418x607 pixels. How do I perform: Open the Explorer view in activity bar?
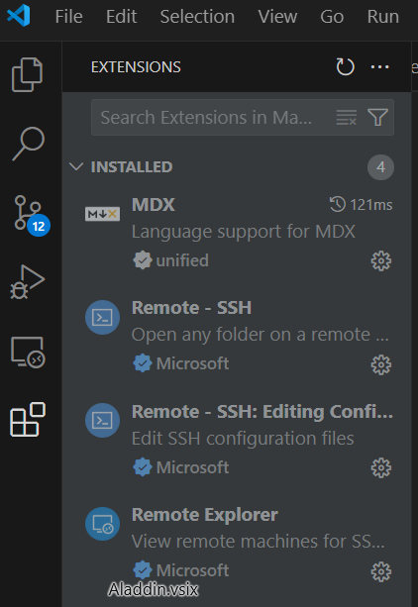point(27,74)
